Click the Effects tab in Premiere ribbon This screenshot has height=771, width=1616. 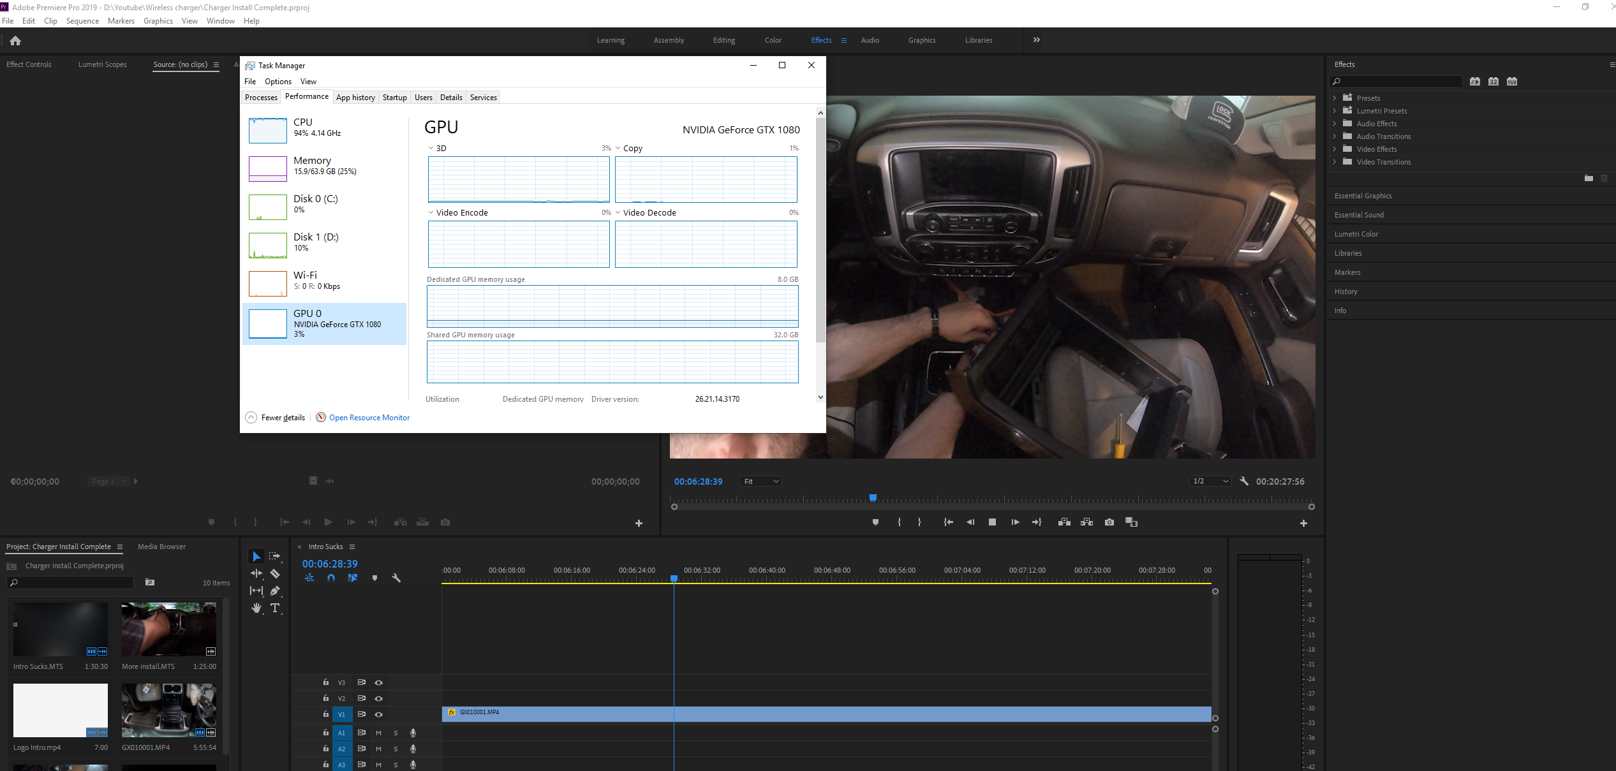tap(822, 40)
